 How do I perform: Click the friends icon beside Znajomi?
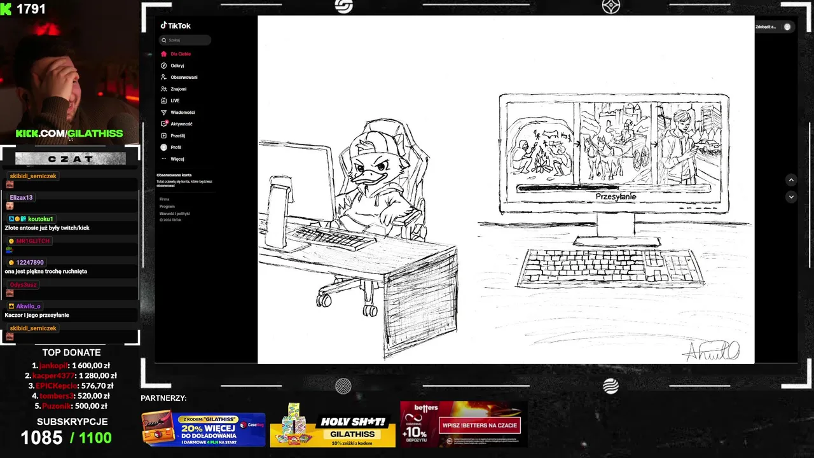click(x=163, y=89)
